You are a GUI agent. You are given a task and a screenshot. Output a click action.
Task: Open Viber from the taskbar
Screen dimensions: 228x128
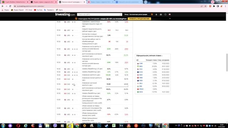coord(55,126)
